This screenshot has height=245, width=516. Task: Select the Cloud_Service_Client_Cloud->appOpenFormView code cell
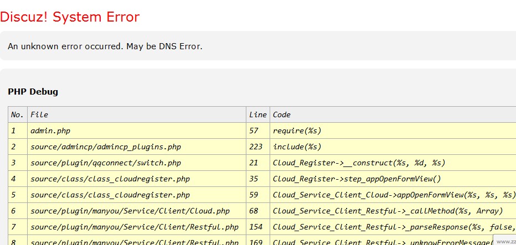[394, 195]
